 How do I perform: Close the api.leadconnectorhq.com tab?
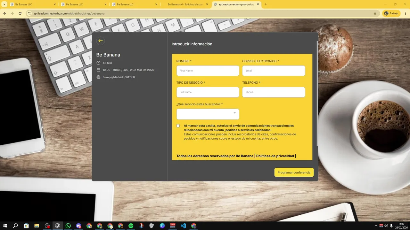[x=258, y=4]
